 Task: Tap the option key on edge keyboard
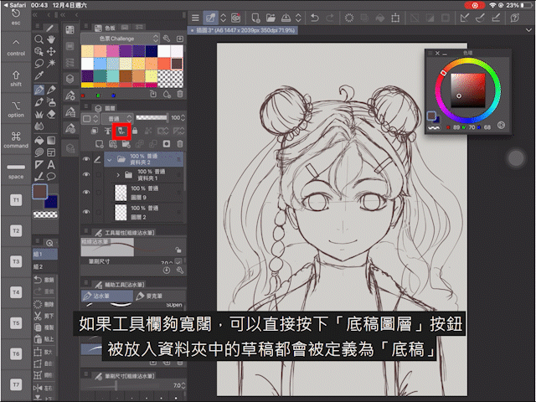coord(16,109)
